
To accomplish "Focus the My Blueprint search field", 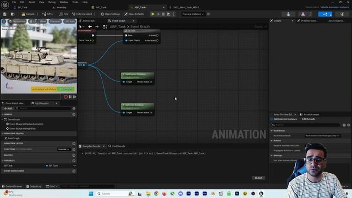I will 43,108.
